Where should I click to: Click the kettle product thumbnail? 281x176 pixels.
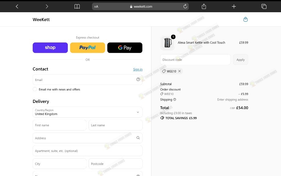[168, 43]
